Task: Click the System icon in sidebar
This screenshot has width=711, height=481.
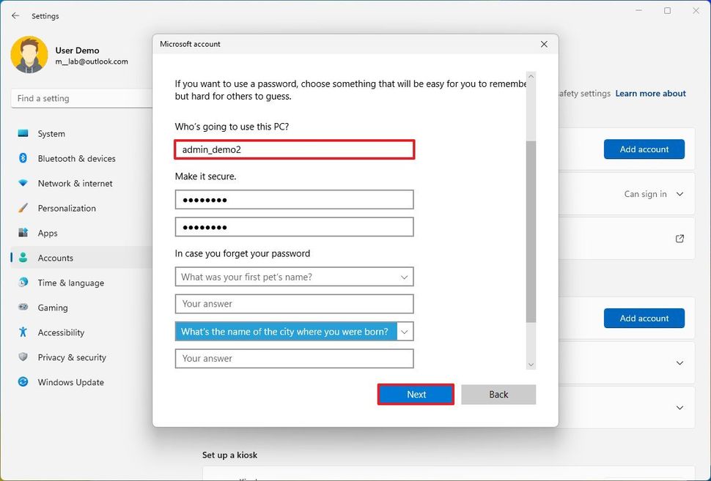Action: point(23,134)
